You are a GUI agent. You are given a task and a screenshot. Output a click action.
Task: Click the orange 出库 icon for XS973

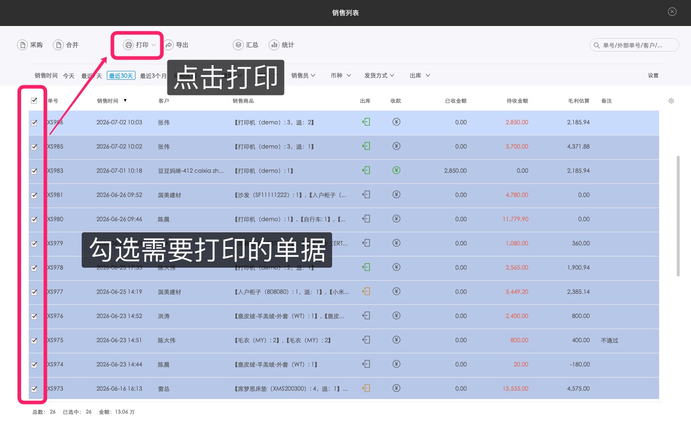coord(366,388)
